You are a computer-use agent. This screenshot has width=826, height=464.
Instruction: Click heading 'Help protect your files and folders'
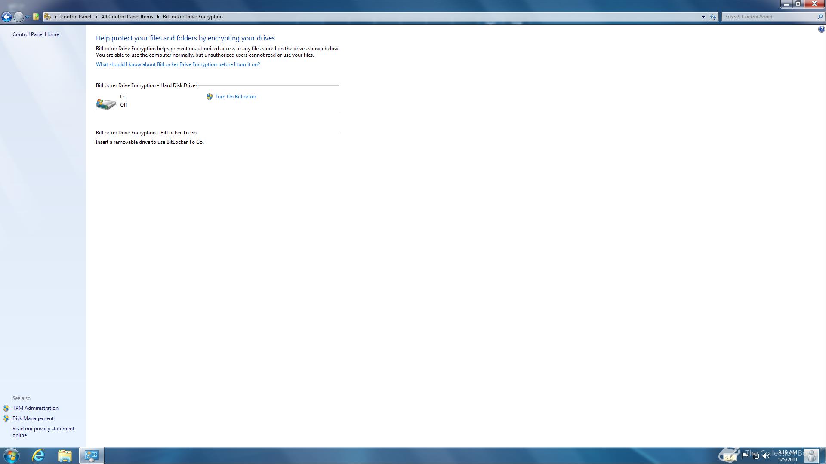coord(185,38)
